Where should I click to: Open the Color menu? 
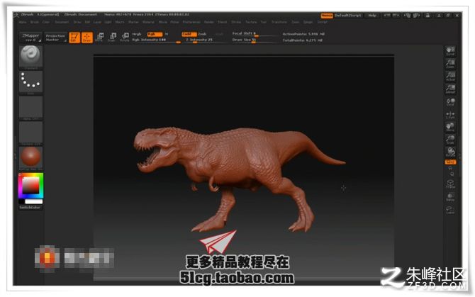click(46, 22)
